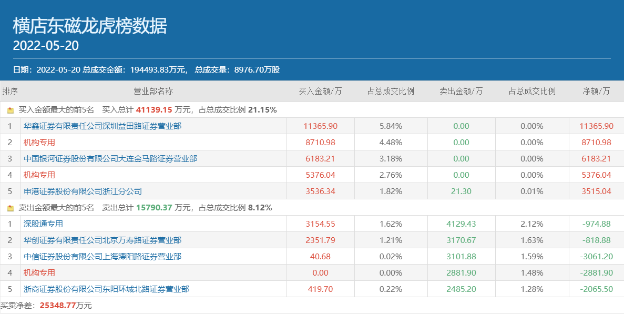
Task: Click total turnover 194493.83万元
Action: click(x=158, y=70)
